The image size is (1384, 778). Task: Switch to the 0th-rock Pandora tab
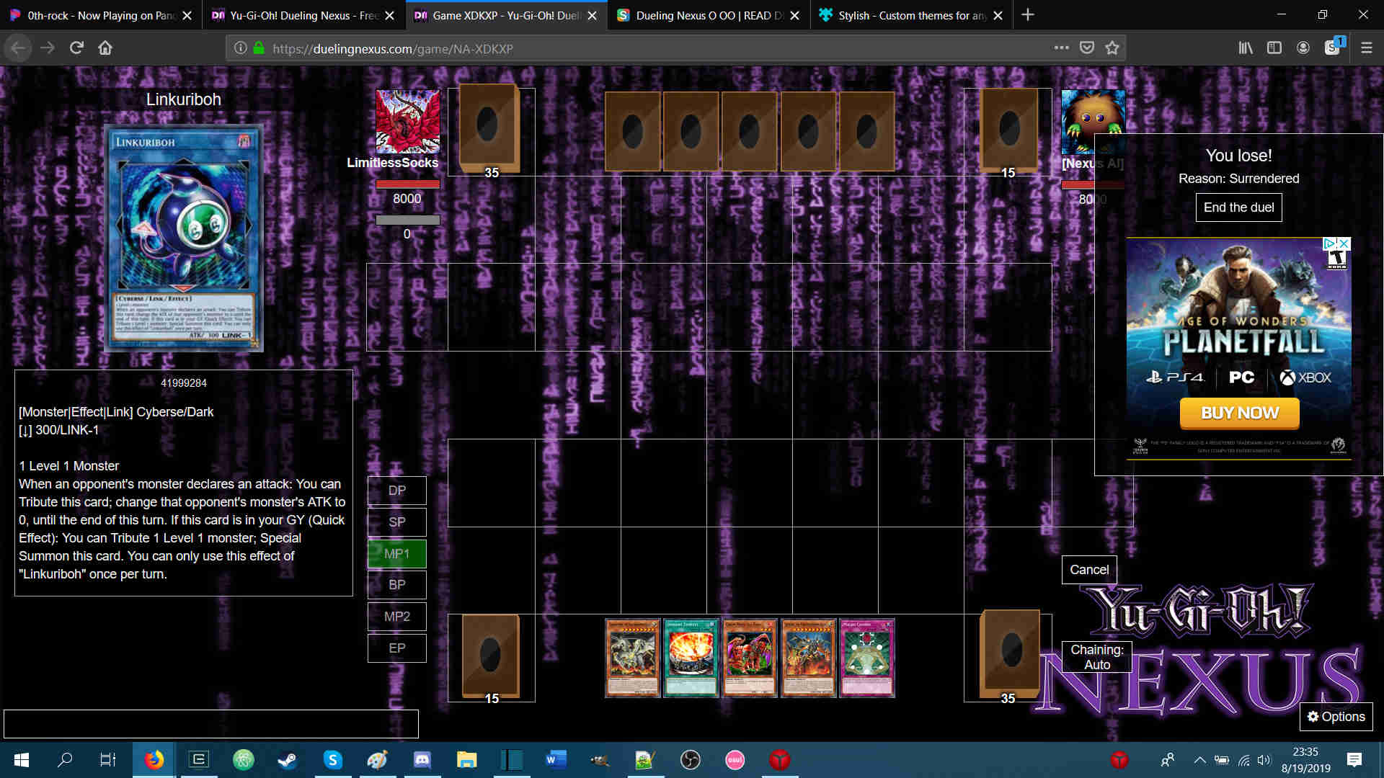tap(101, 15)
